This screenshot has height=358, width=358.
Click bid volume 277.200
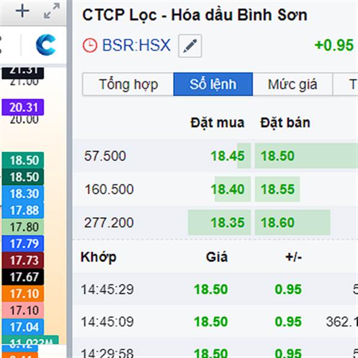(109, 223)
